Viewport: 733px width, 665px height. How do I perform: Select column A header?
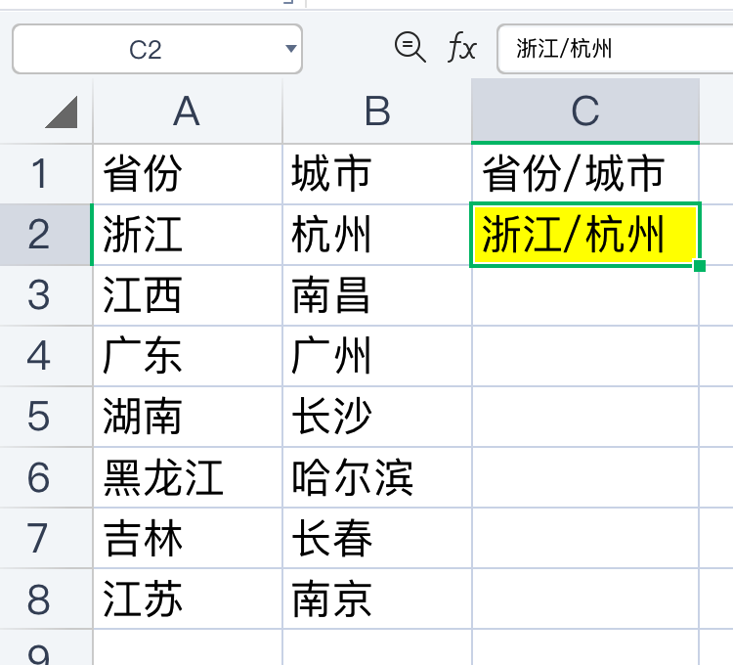point(188,111)
